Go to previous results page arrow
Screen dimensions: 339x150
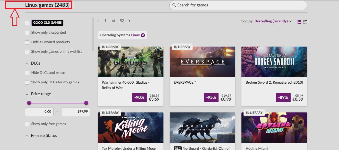click(x=98, y=21)
